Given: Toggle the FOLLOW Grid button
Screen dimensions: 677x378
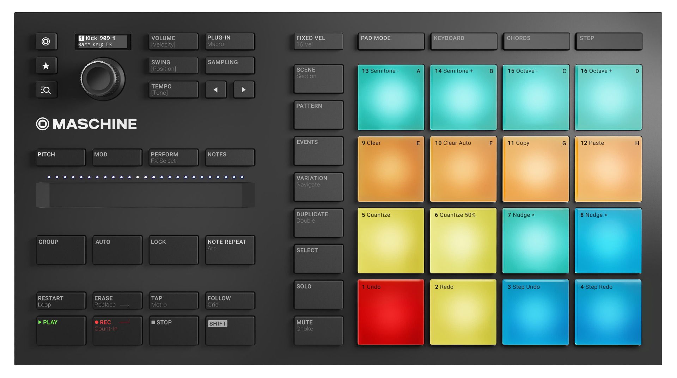Looking at the screenshot, I should click(230, 301).
